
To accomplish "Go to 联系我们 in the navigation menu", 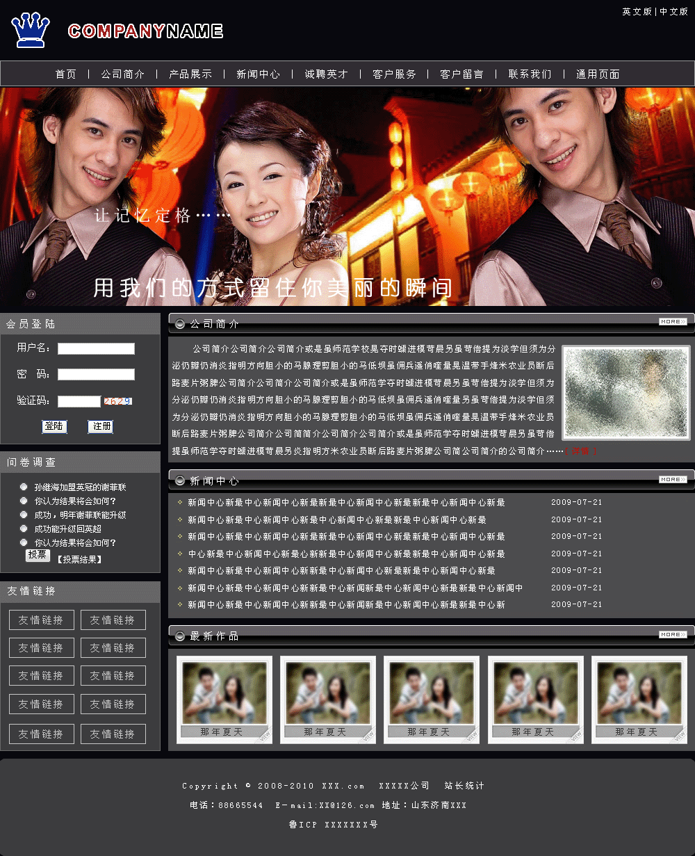I will [x=530, y=74].
